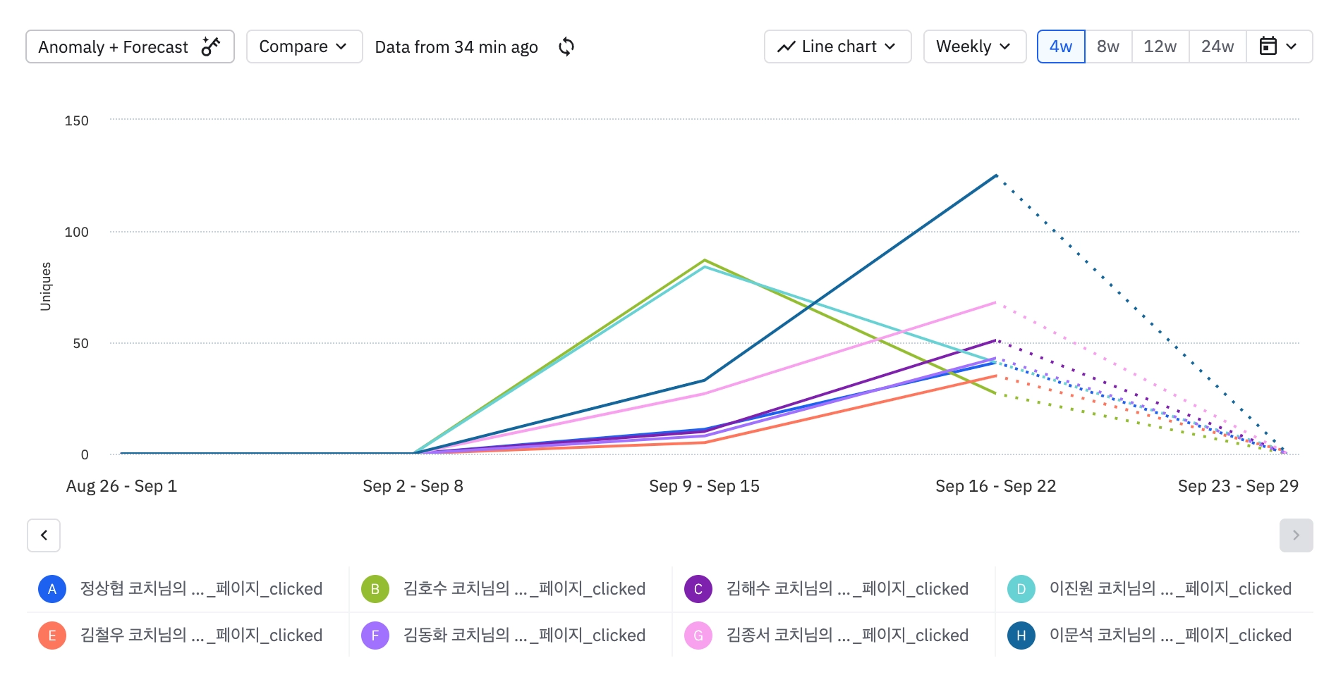This screenshot has width=1336, height=682.
Task: Expand the Weekly interval dropdown
Action: (x=974, y=46)
